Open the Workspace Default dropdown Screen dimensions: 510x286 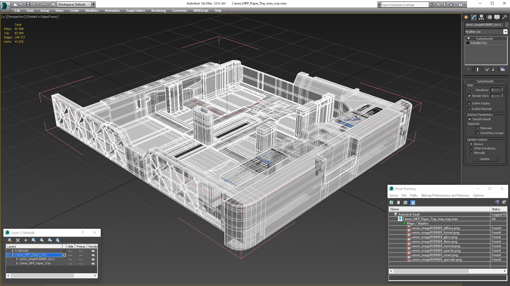click(x=89, y=4)
